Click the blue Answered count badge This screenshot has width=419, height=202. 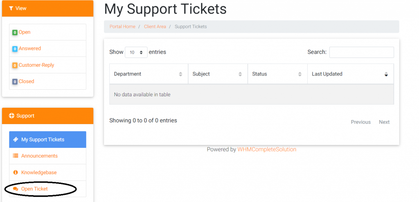[x=15, y=49]
